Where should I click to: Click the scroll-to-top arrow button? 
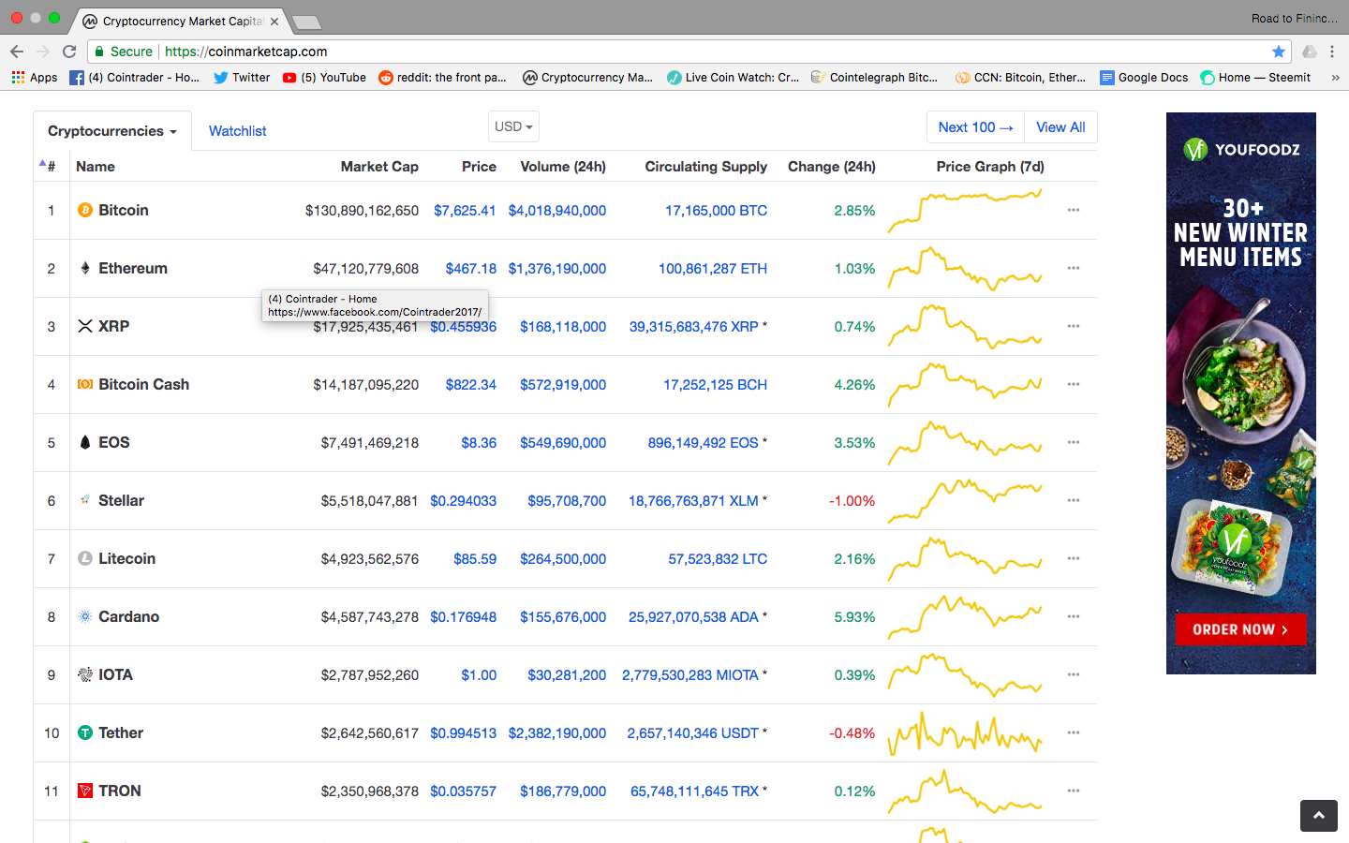click(x=1318, y=816)
